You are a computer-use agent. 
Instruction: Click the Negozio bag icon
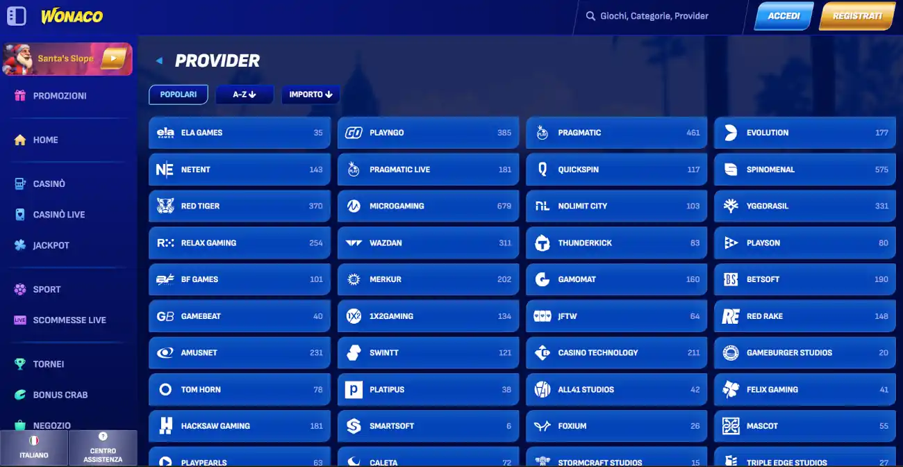pos(20,425)
